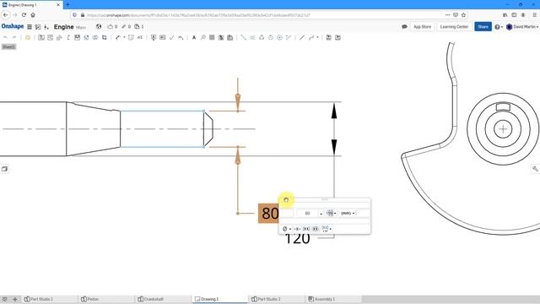This screenshot has height=304, width=540.
Task: Click the insert new element icon beside Engine
Action: point(46,27)
